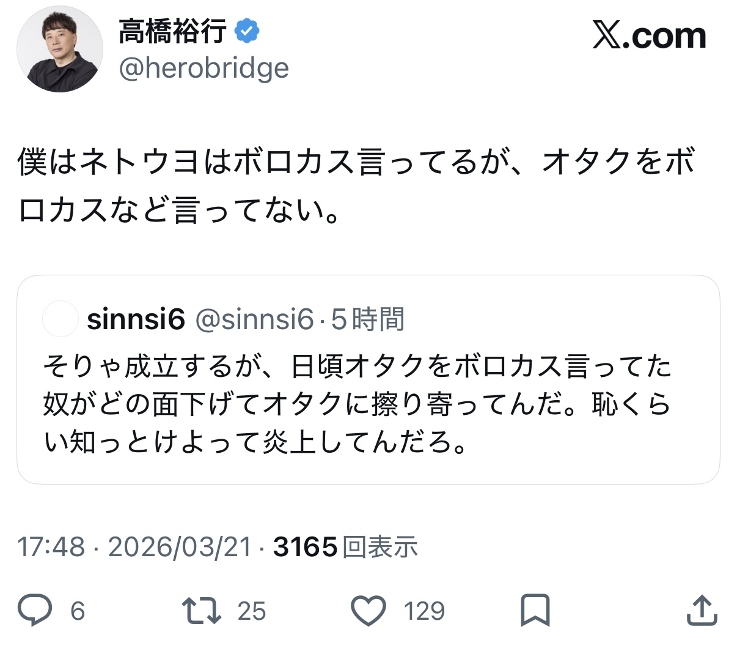Image resolution: width=737 pixels, height=651 pixels.
Task: Open 高橋裕行's profile photo
Action: click(x=60, y=50)
